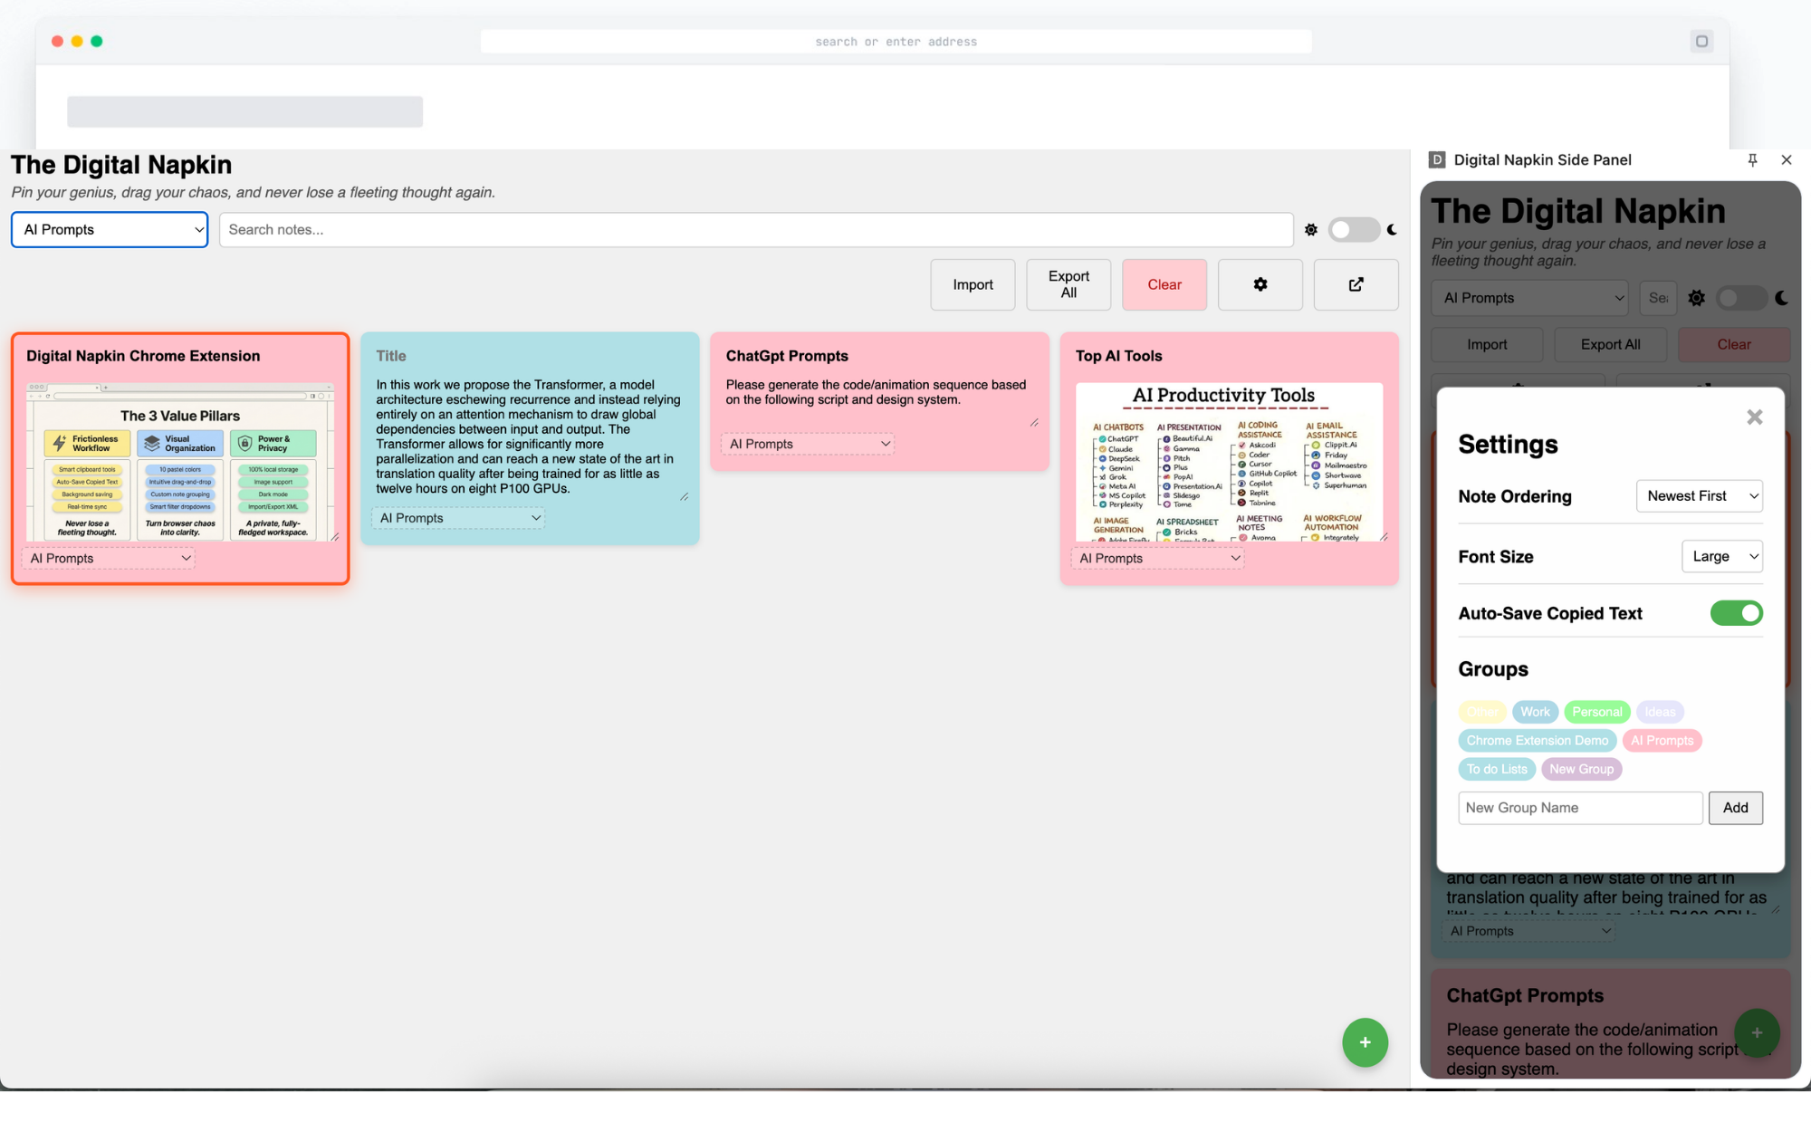The width and height of the screenshot is (1811, 1132).
Task: Toggle the side panel dark mode switch
Action: coord(1741,298)
